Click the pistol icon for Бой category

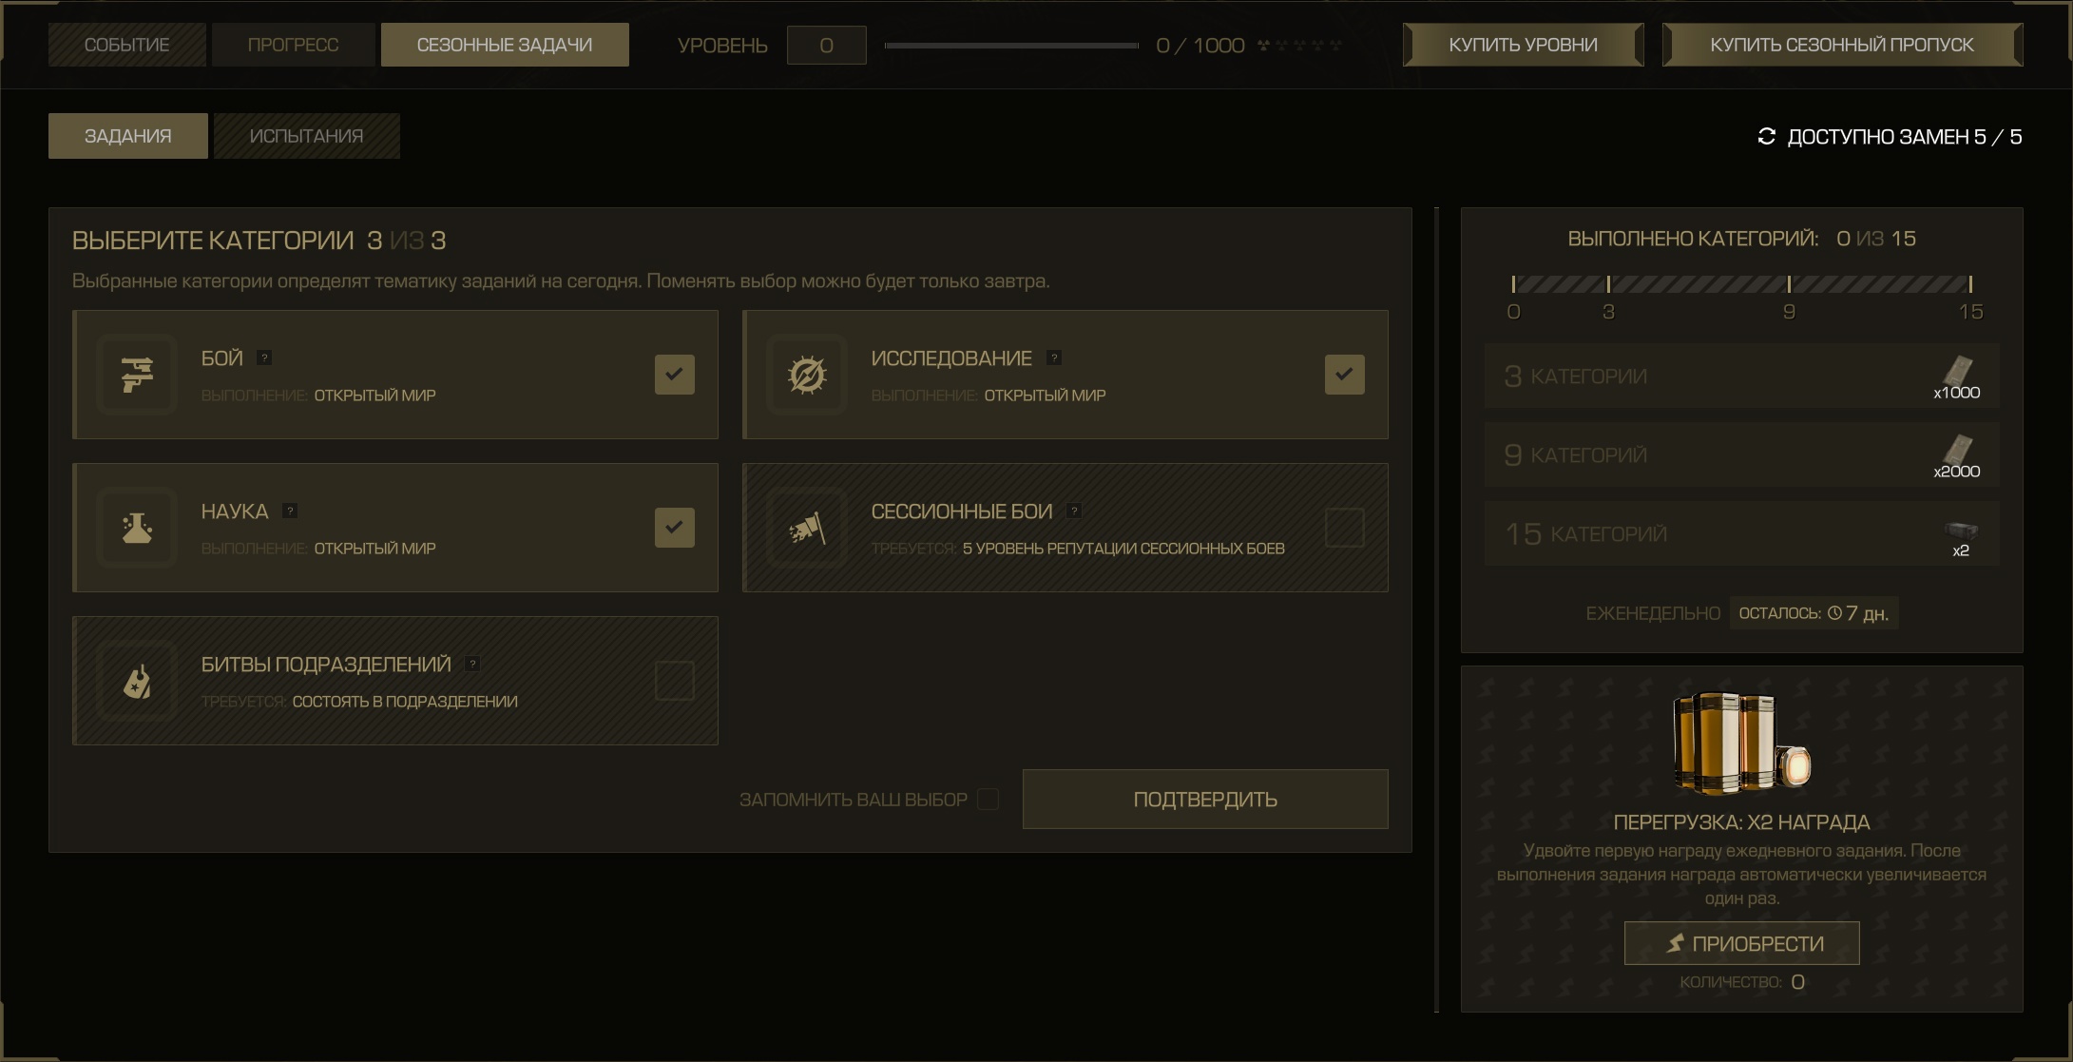[137, 375]
